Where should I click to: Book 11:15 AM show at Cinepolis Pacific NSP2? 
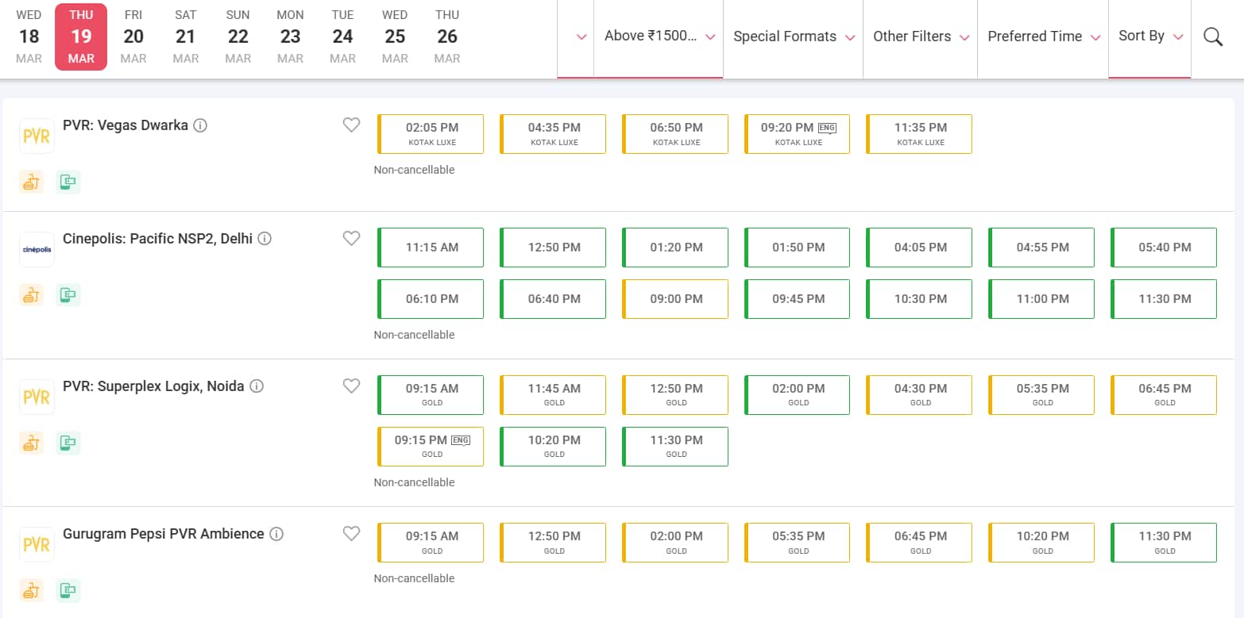[x=431, y=248]
